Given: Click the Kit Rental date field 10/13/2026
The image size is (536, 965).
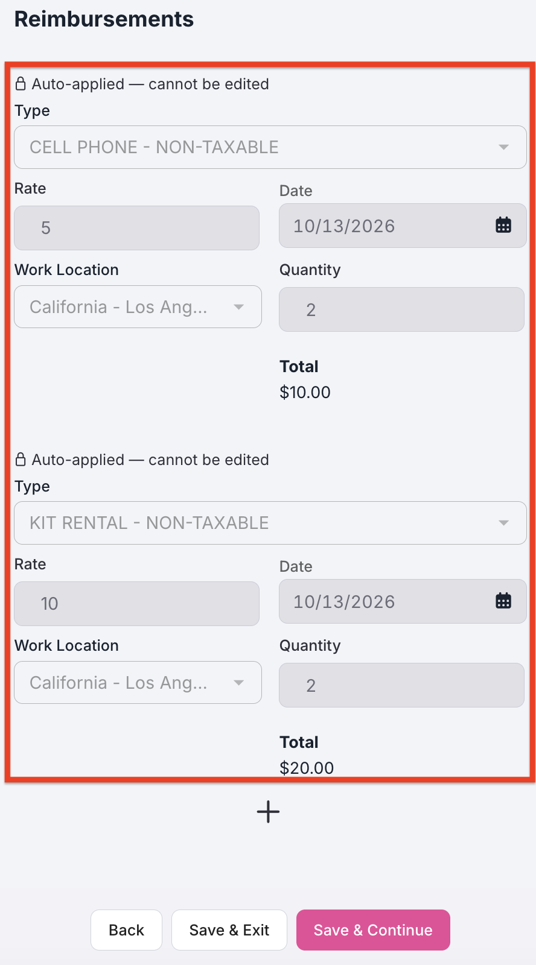Looking at the screenshot, I should [x=403, y=601].
